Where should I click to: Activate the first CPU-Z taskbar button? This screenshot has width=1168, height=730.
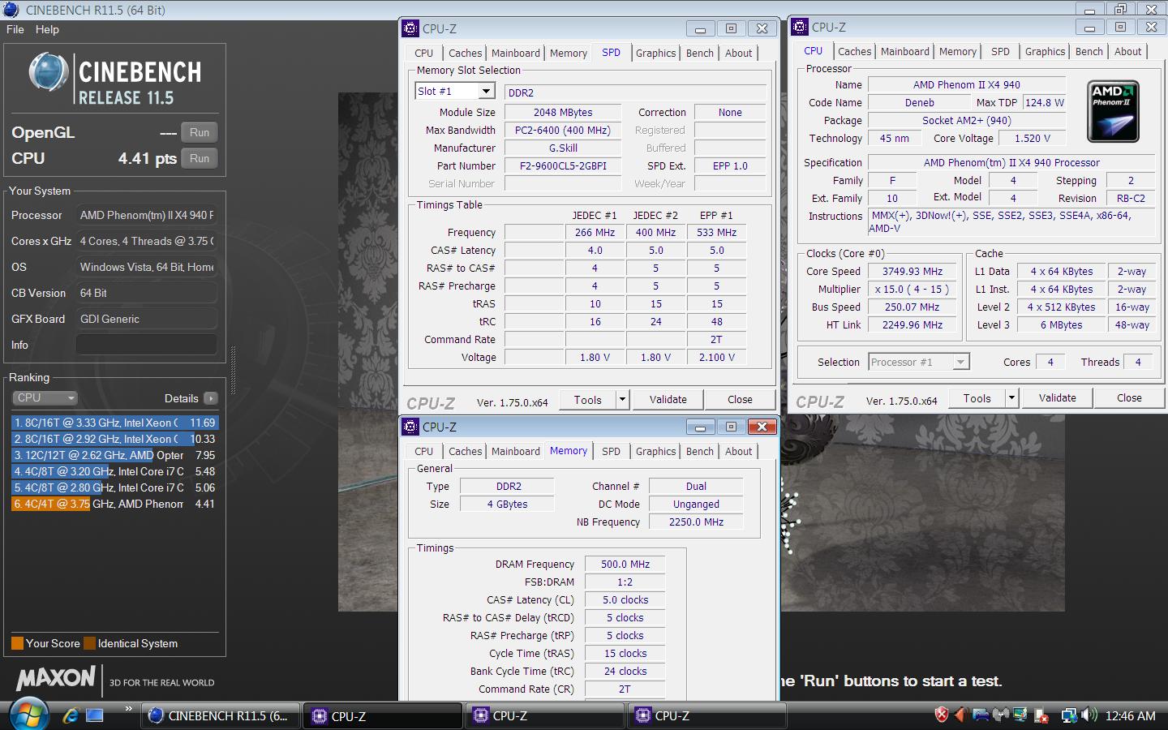coord(383,716)
